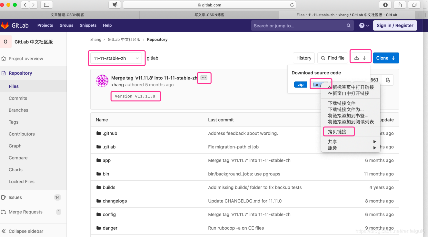
Task: Select 下载链接文件 in context menu
Action: [351, 103]
